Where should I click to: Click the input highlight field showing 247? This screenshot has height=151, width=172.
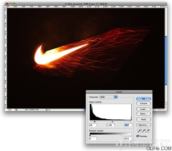tap(128, 125)
